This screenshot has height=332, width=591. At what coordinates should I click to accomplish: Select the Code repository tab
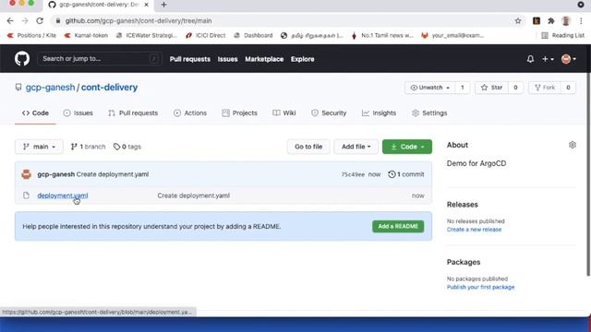click(x=35, y=113)
